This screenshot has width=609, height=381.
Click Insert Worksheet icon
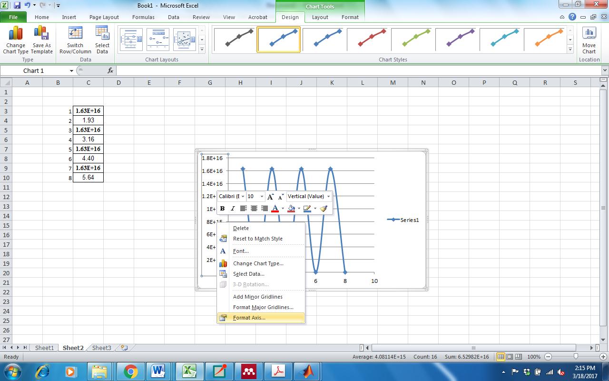click(x=124, y=348)
